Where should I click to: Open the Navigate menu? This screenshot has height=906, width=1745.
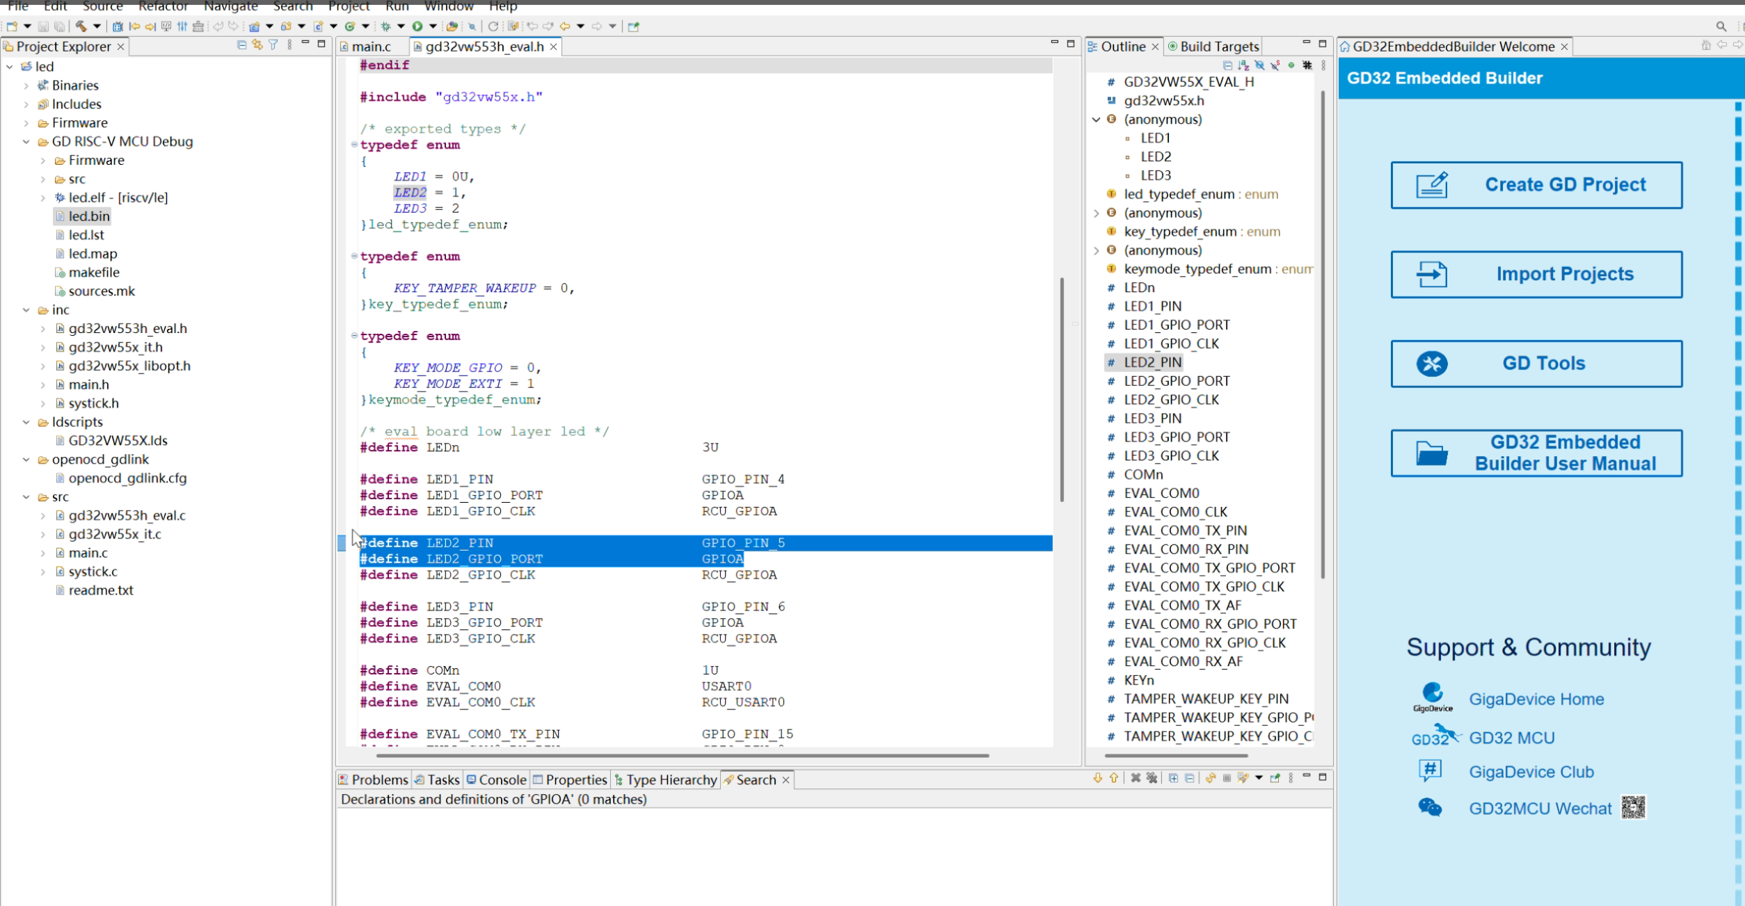(x=230, y=6)
